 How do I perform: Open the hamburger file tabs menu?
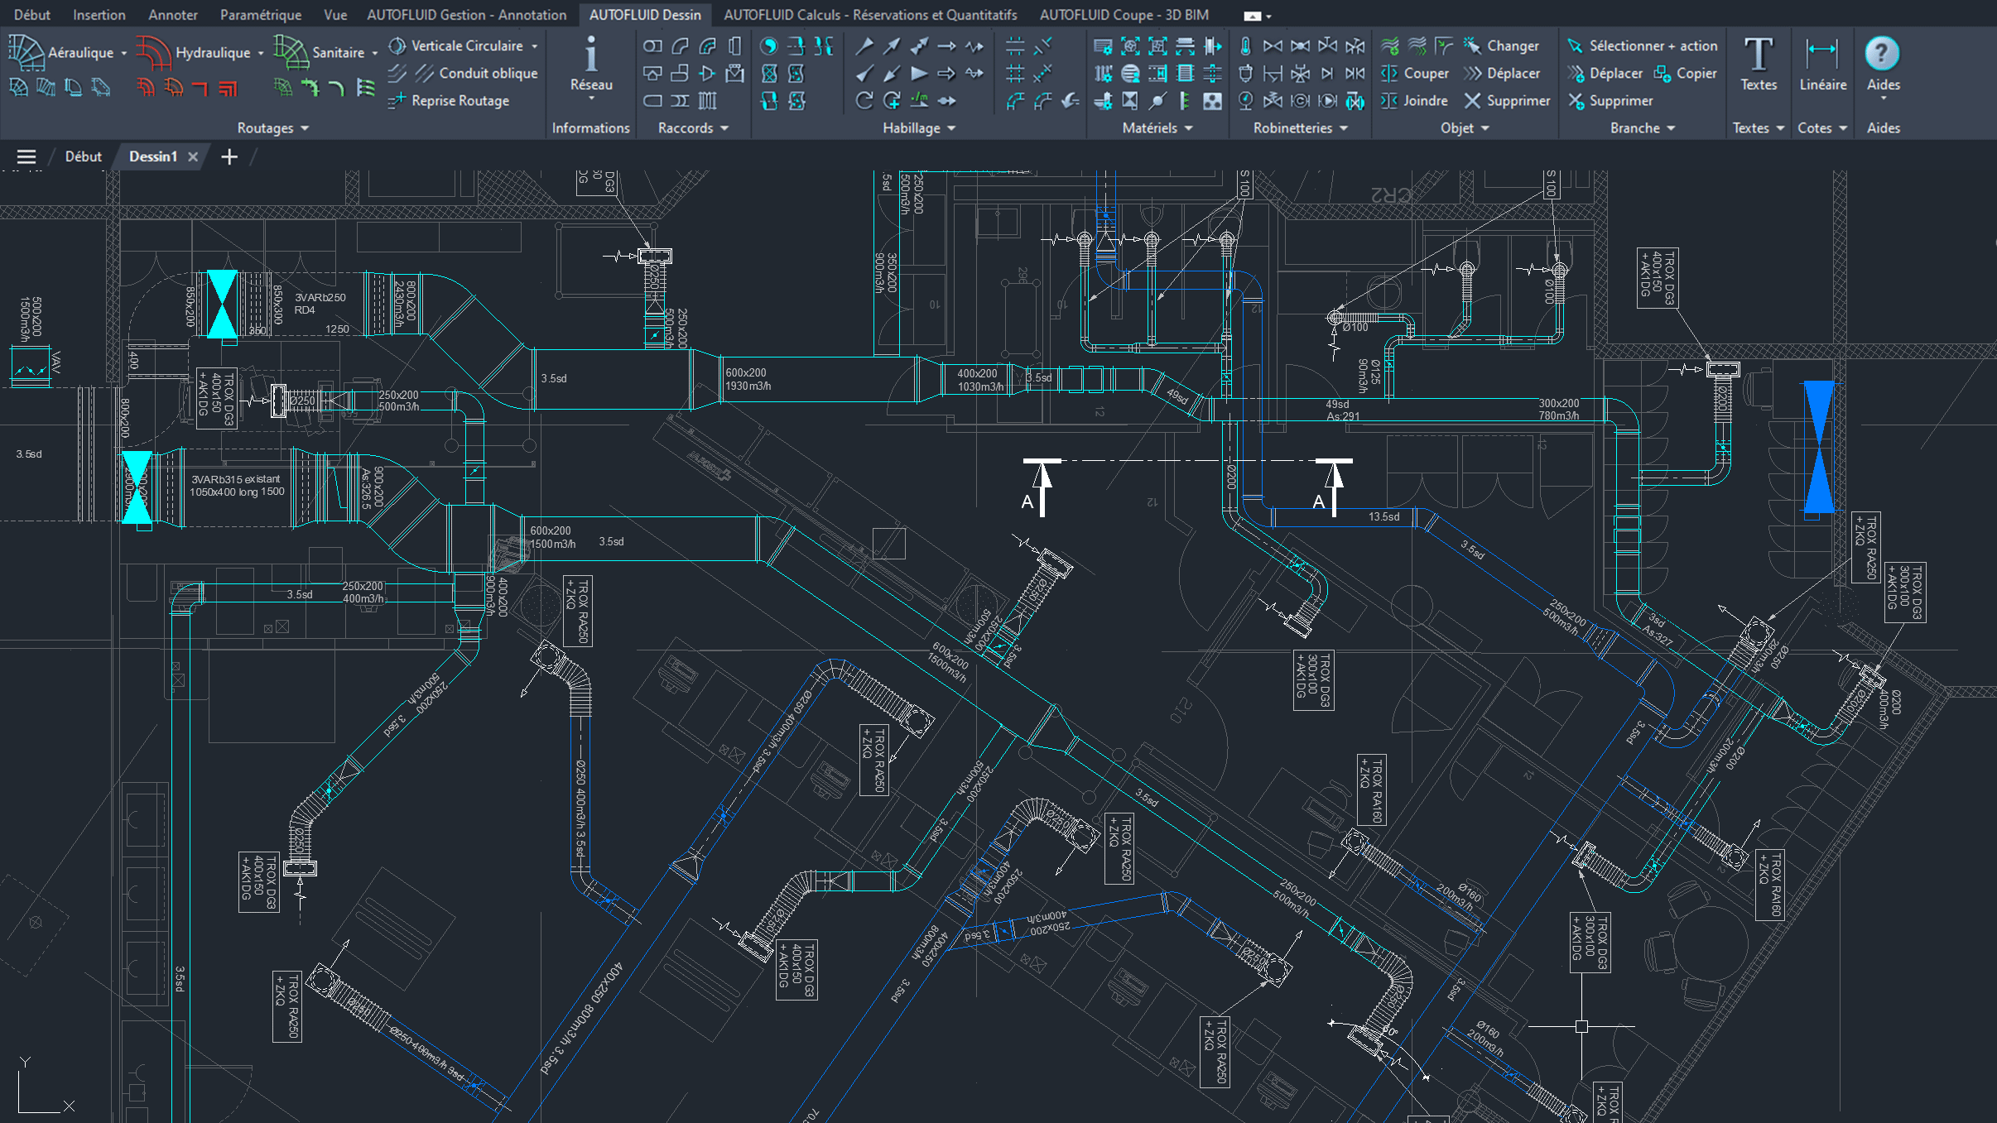(26, 157)
